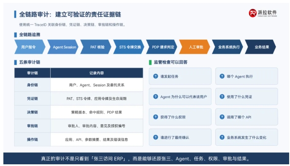Click the slide title 全链路审计
290x166 pixels.
(70, 14)
